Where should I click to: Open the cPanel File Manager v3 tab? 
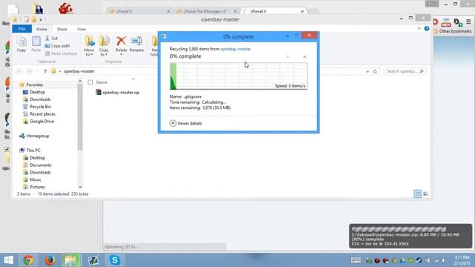tap(205, 11)
